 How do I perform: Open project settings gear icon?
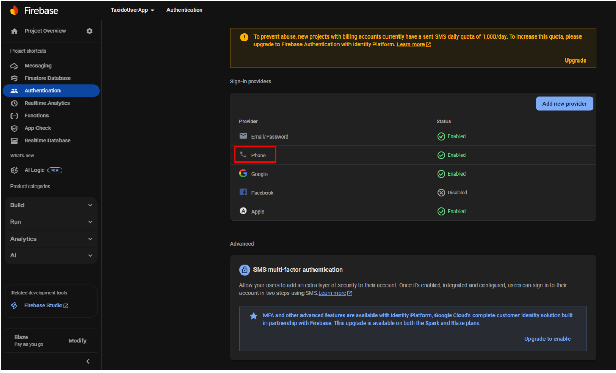pos(89,31)
